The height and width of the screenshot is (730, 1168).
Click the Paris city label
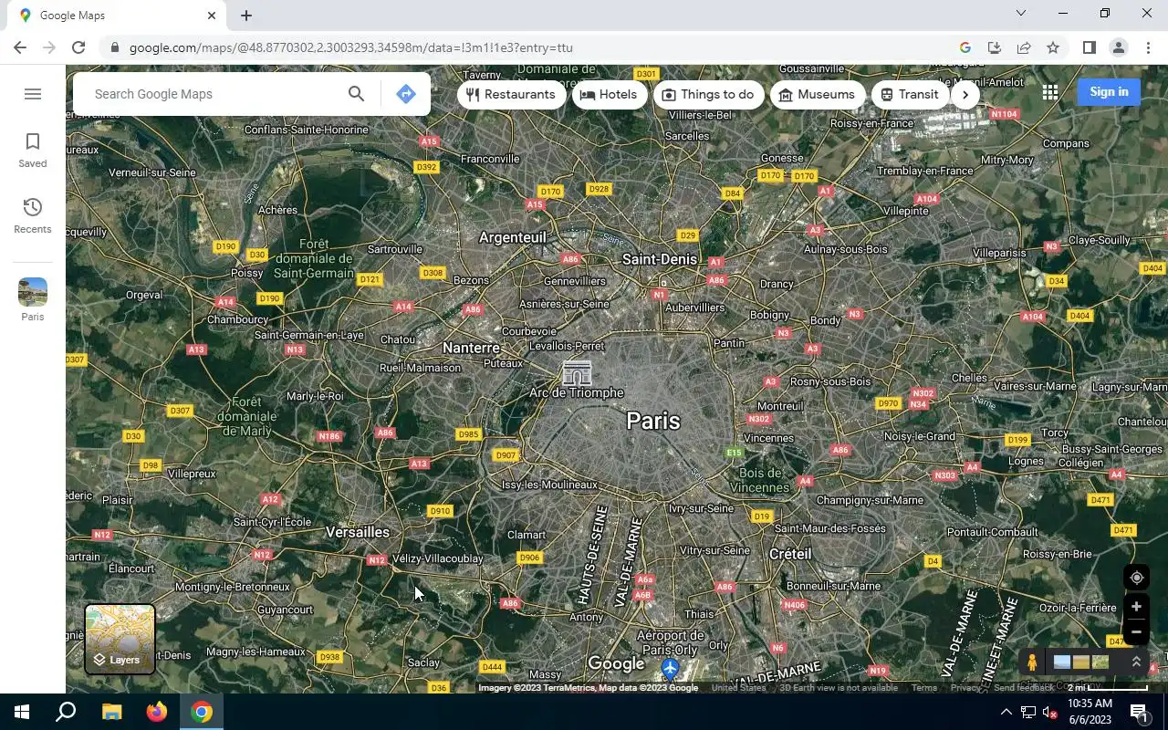pyautogui.click(x=653, y=421)
